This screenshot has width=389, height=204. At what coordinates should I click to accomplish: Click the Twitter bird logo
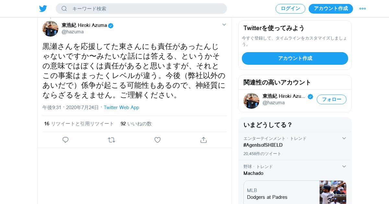(43, 9)
